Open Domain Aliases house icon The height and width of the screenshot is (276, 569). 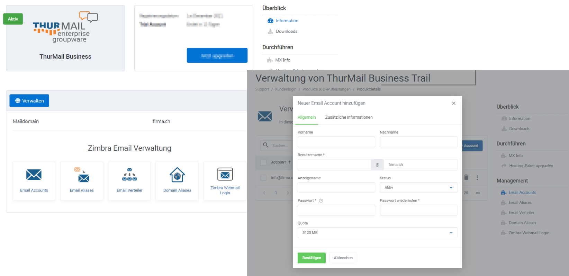tap(177, 175)
